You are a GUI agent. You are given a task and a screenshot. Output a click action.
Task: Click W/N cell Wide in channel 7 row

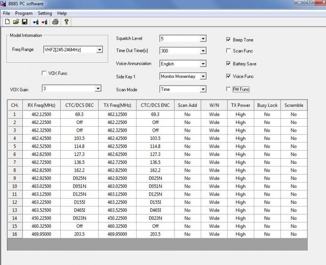coord(214,162)
